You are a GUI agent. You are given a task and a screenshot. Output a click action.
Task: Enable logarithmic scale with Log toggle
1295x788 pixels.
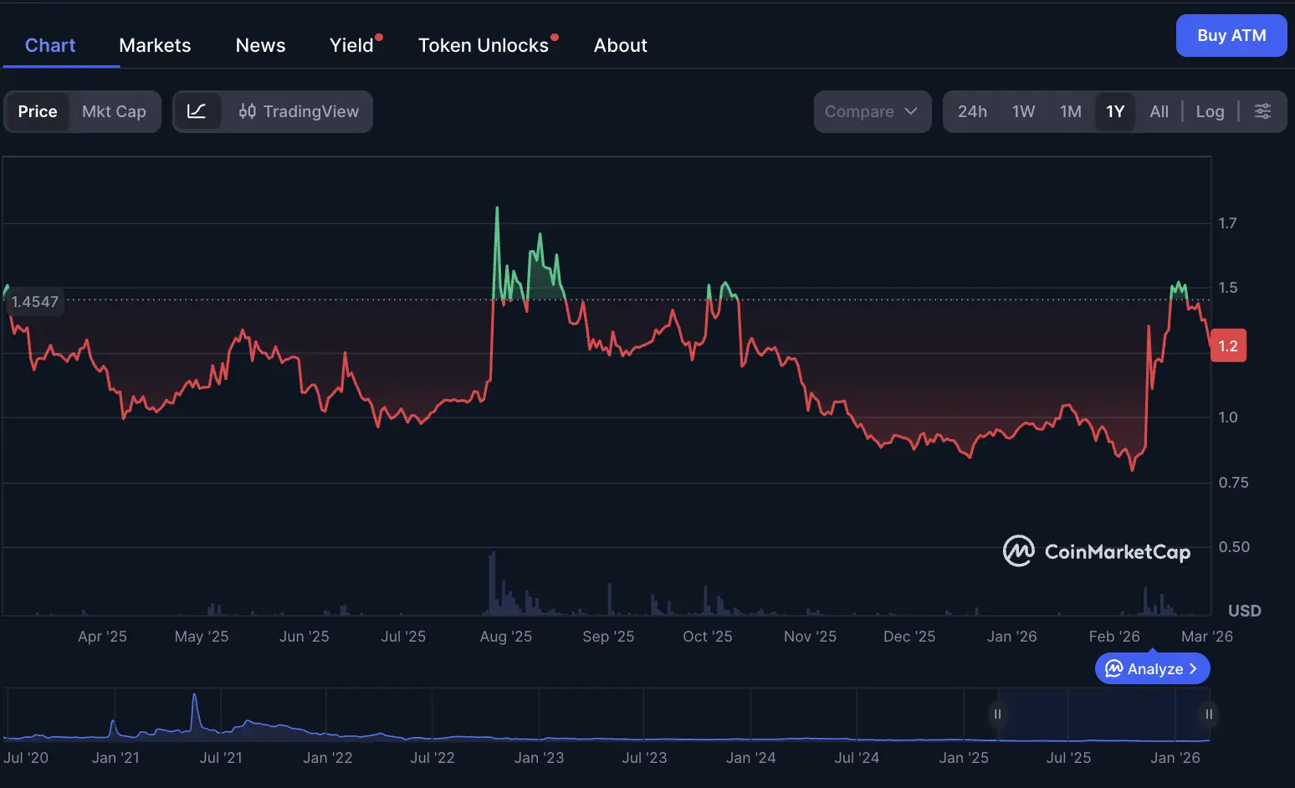pyautogui.click(x=1210, y=110)
